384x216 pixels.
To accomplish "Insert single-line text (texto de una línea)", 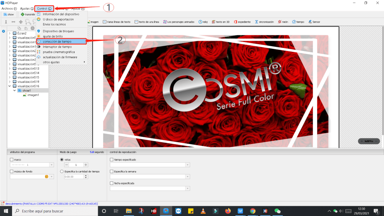I will coord(147,22).
